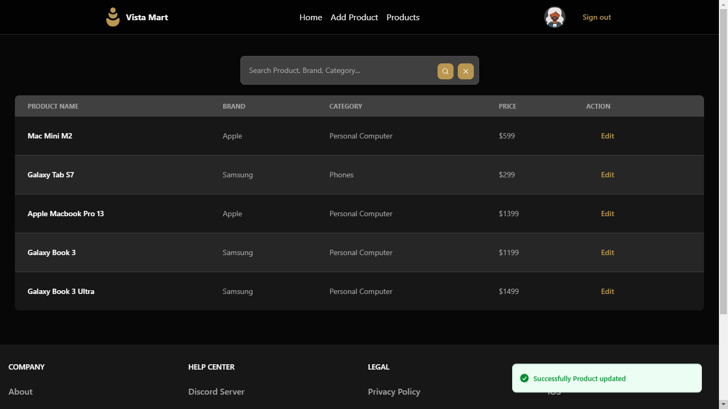Click the Phones category cell
The height and width of the screenshot is (409, 728).
pos(342,175)
